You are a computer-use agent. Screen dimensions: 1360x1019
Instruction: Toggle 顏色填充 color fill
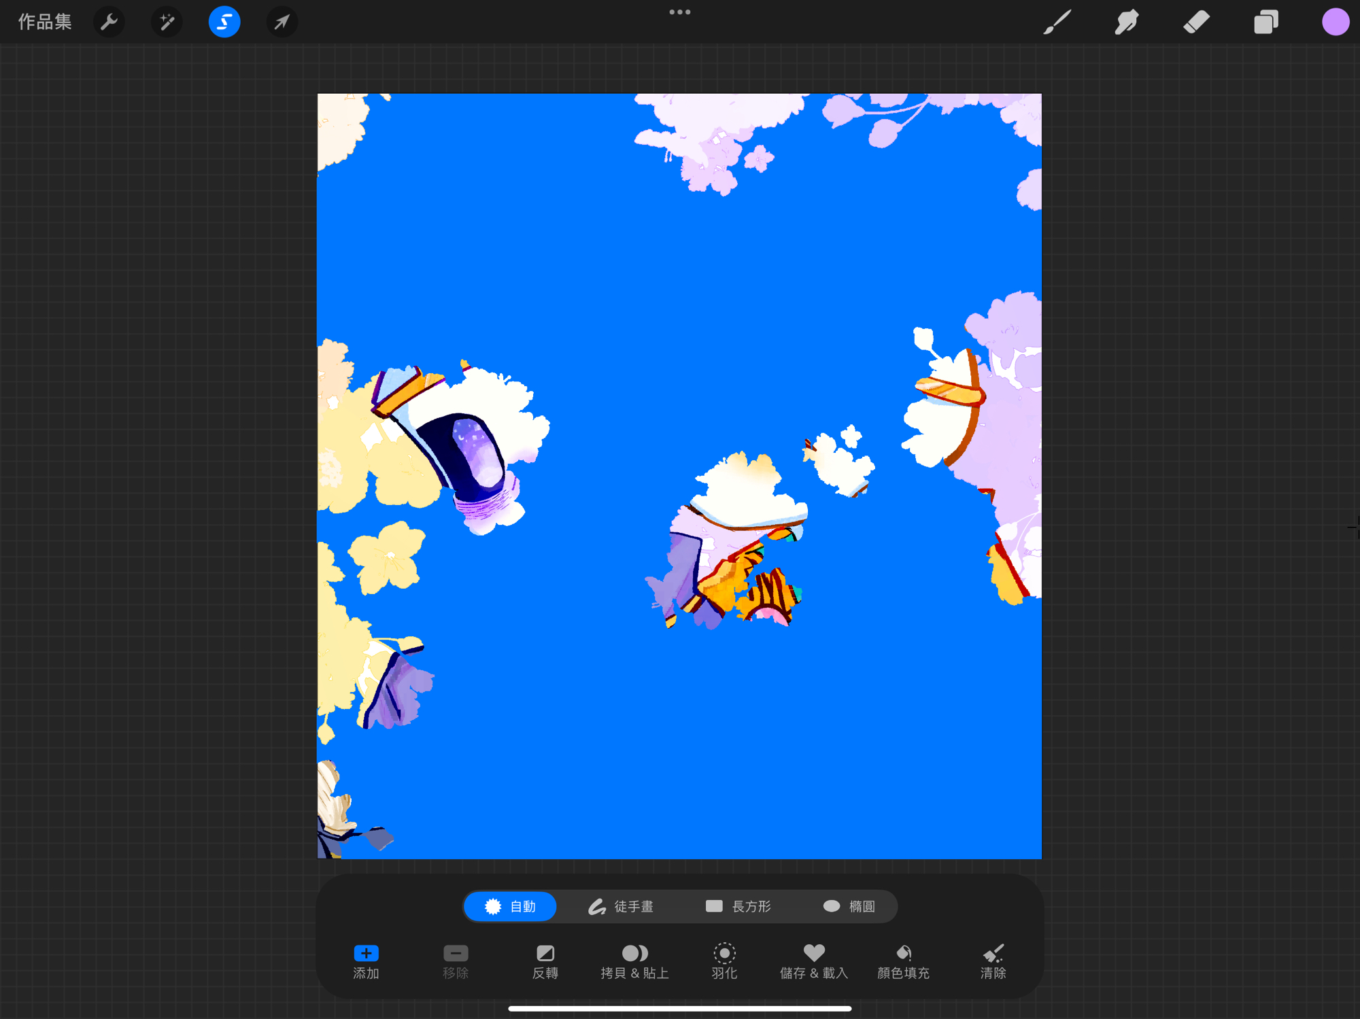(903, 961)
